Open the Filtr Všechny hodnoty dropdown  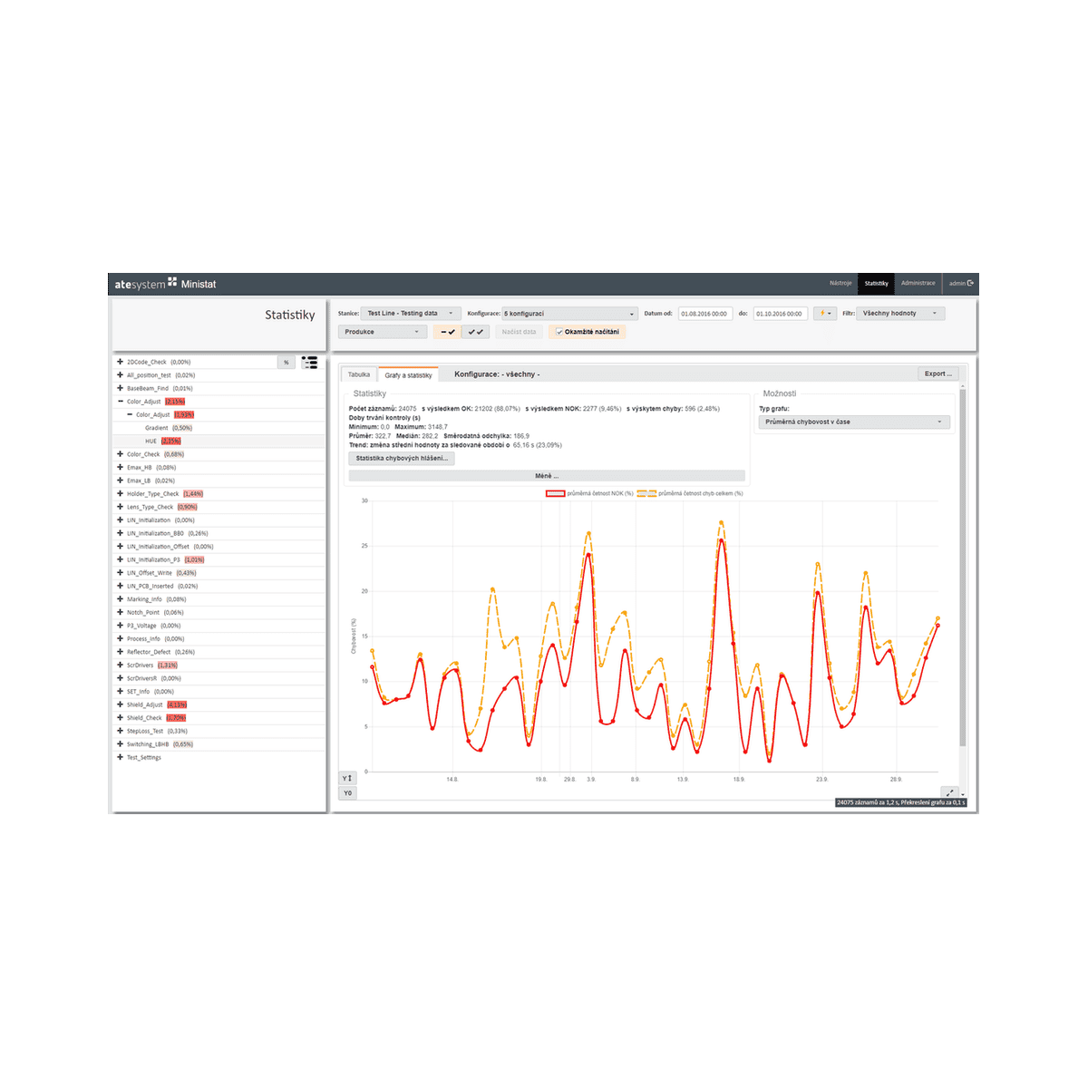click(901, 314)
